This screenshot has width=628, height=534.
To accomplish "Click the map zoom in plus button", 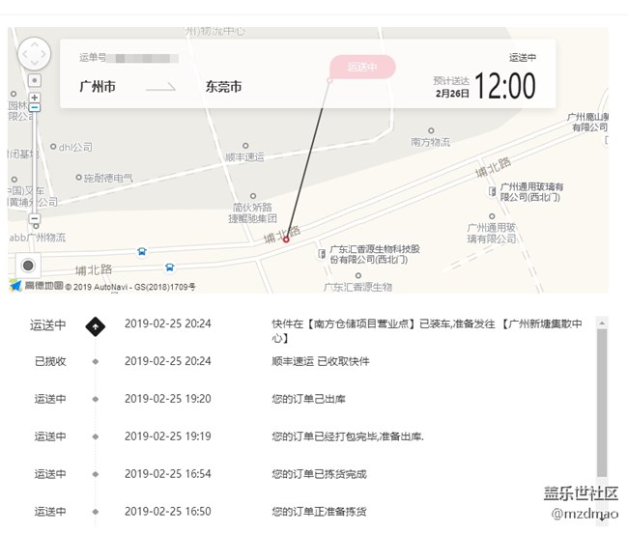I will point(35,98).
